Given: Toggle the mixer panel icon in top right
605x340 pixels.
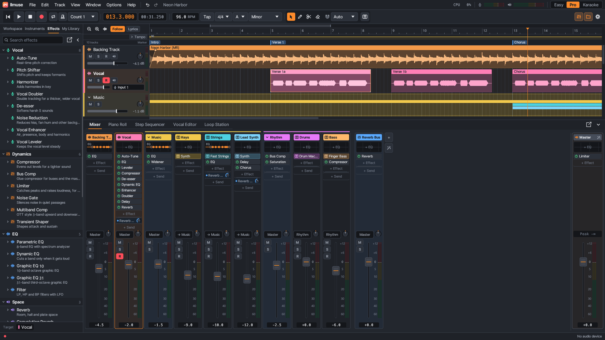Looking at the screenshot, I should pyautogui.click(x=579, y=17).
